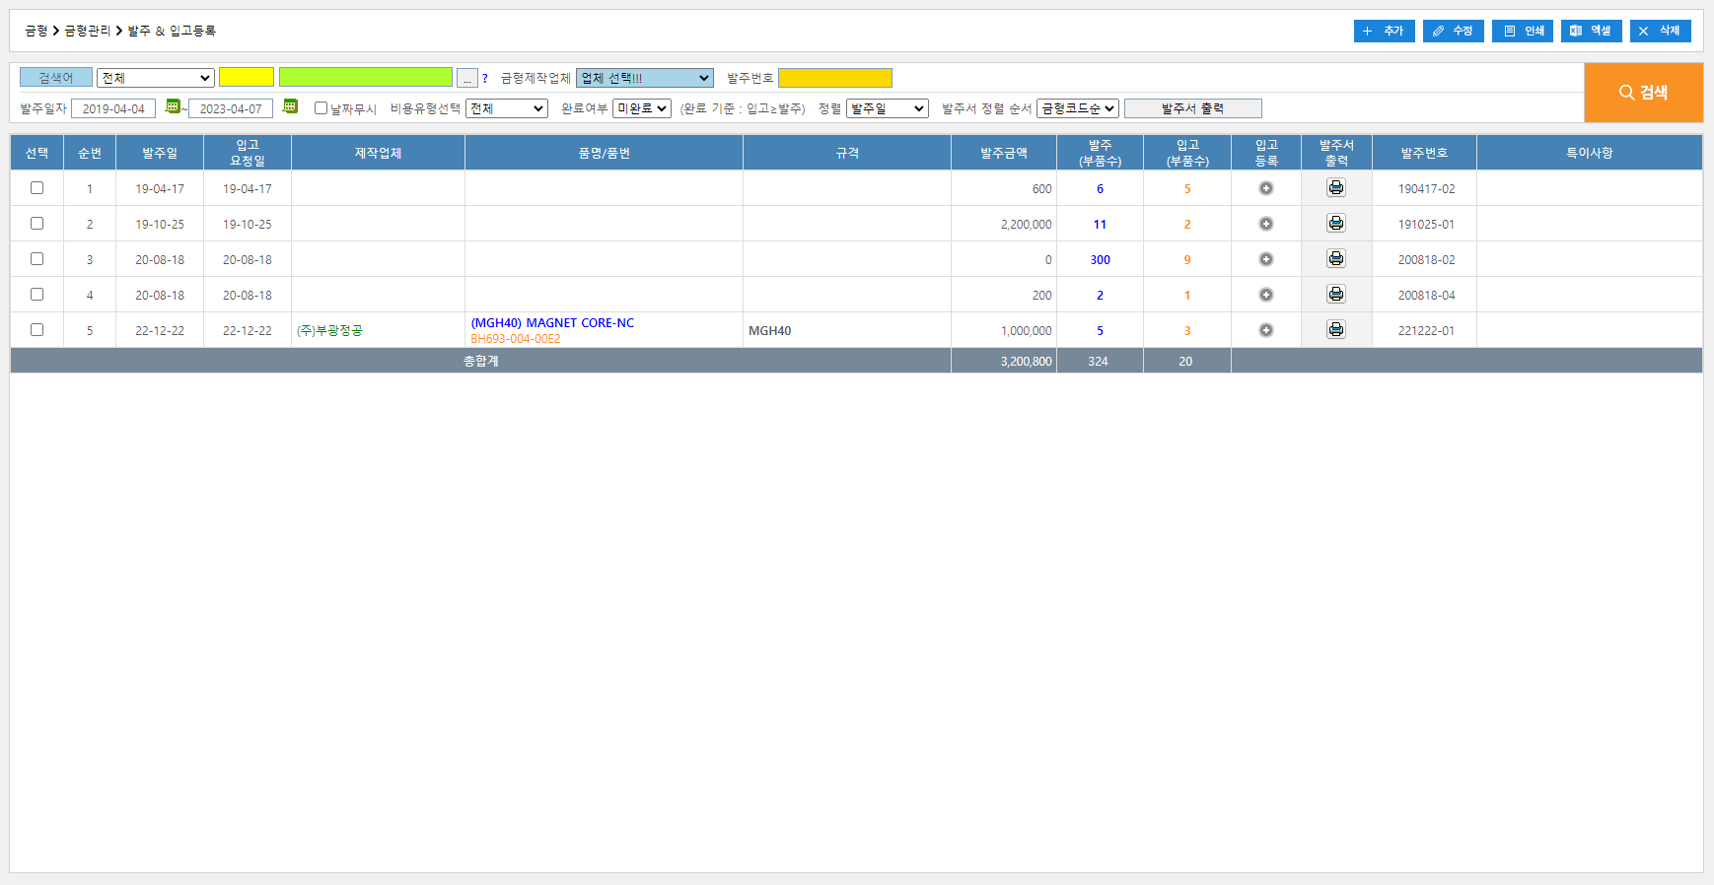The image size is (1714, 885).
Task: Click the orange 발주번호 input field
Action: point(834,78)
